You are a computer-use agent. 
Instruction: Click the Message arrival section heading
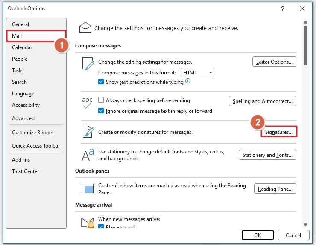tap(94, 205)
